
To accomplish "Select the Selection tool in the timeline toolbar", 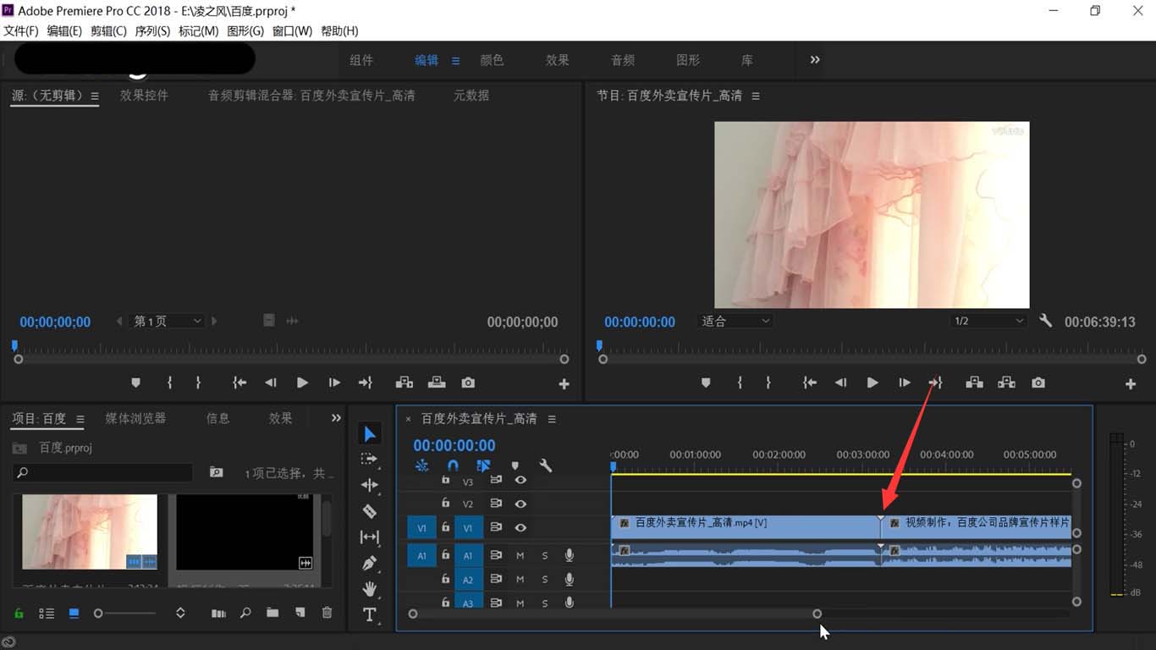I will point(369,433).
